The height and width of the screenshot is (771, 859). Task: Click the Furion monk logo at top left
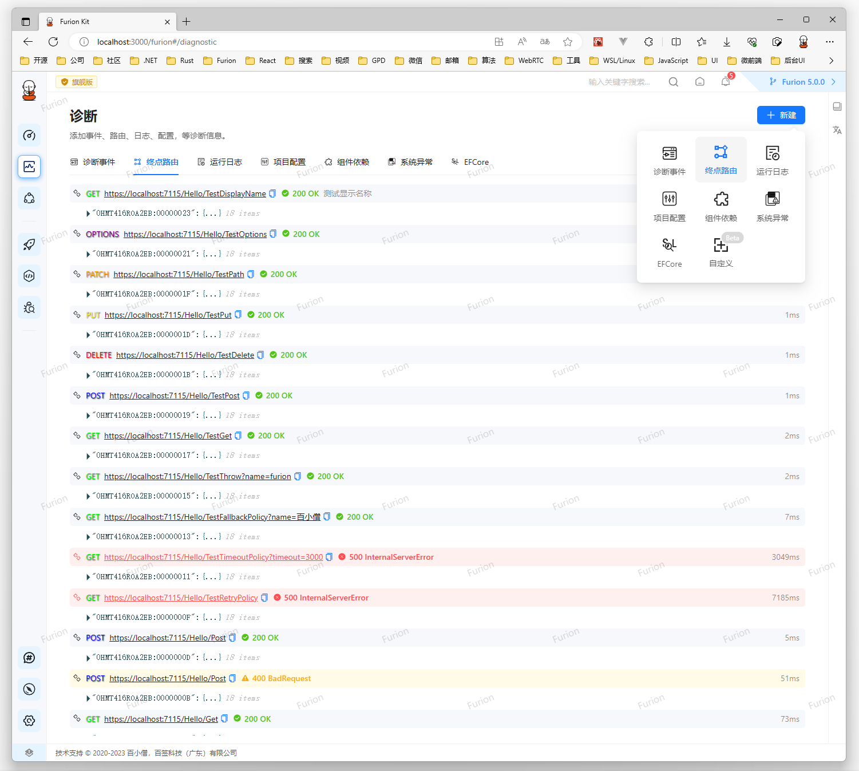pyautogui.click(x=29, y=90)
